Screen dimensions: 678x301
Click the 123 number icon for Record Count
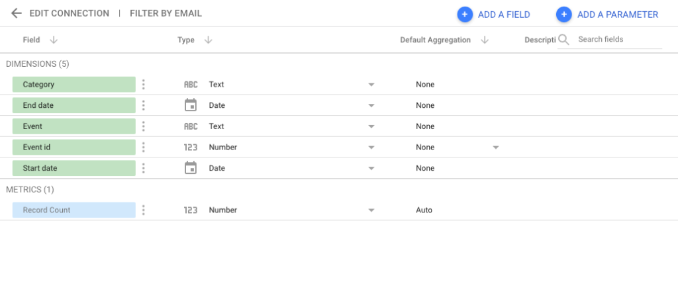[191, 210]
